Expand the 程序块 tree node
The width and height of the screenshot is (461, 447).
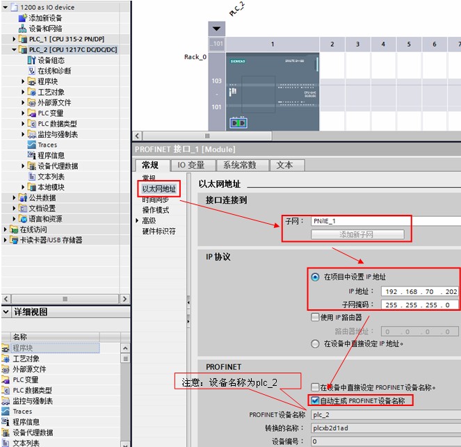(23, 81)
